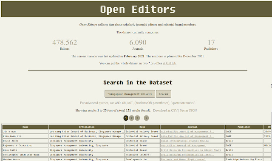272x161 pixels.
Task: Go to results page 3
Action: pos(137,118)
